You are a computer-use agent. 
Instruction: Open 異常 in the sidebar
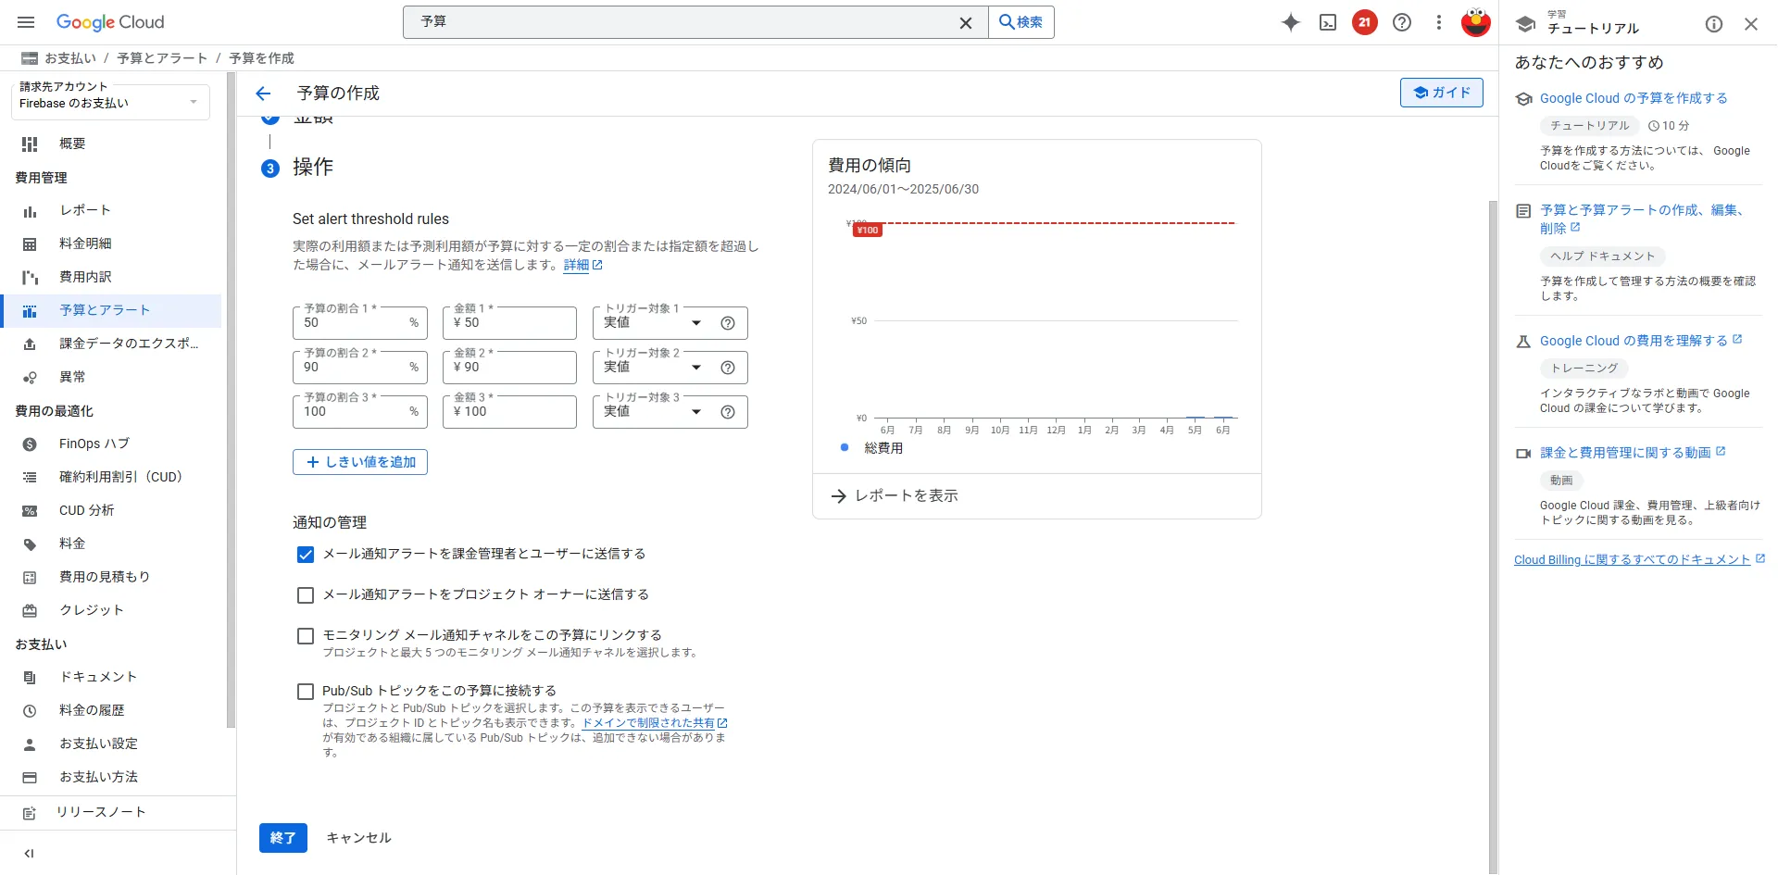click(x=111, y=377)
